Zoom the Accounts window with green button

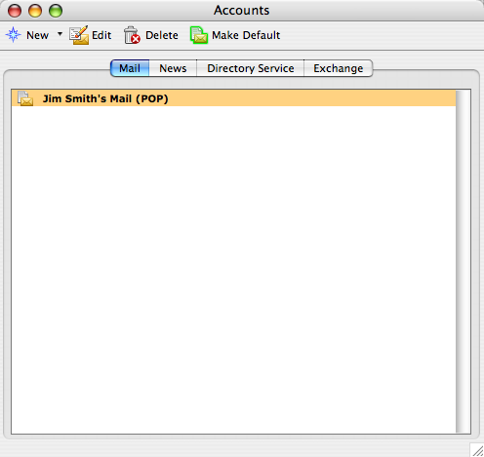[56, 11]
